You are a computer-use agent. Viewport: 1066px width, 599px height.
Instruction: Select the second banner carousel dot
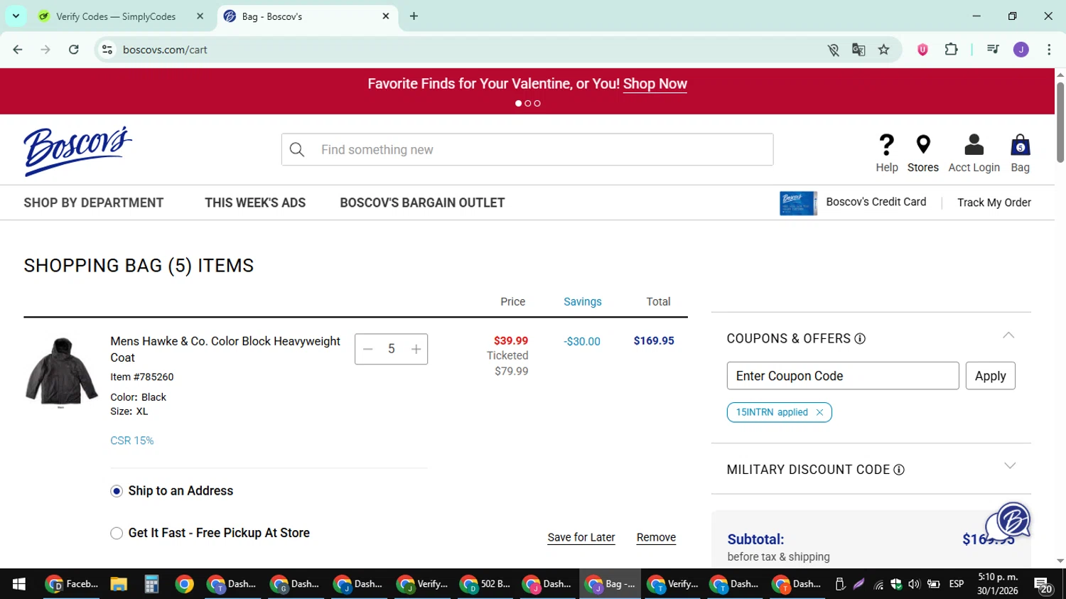pyautogui.click(x=528, y=104)
